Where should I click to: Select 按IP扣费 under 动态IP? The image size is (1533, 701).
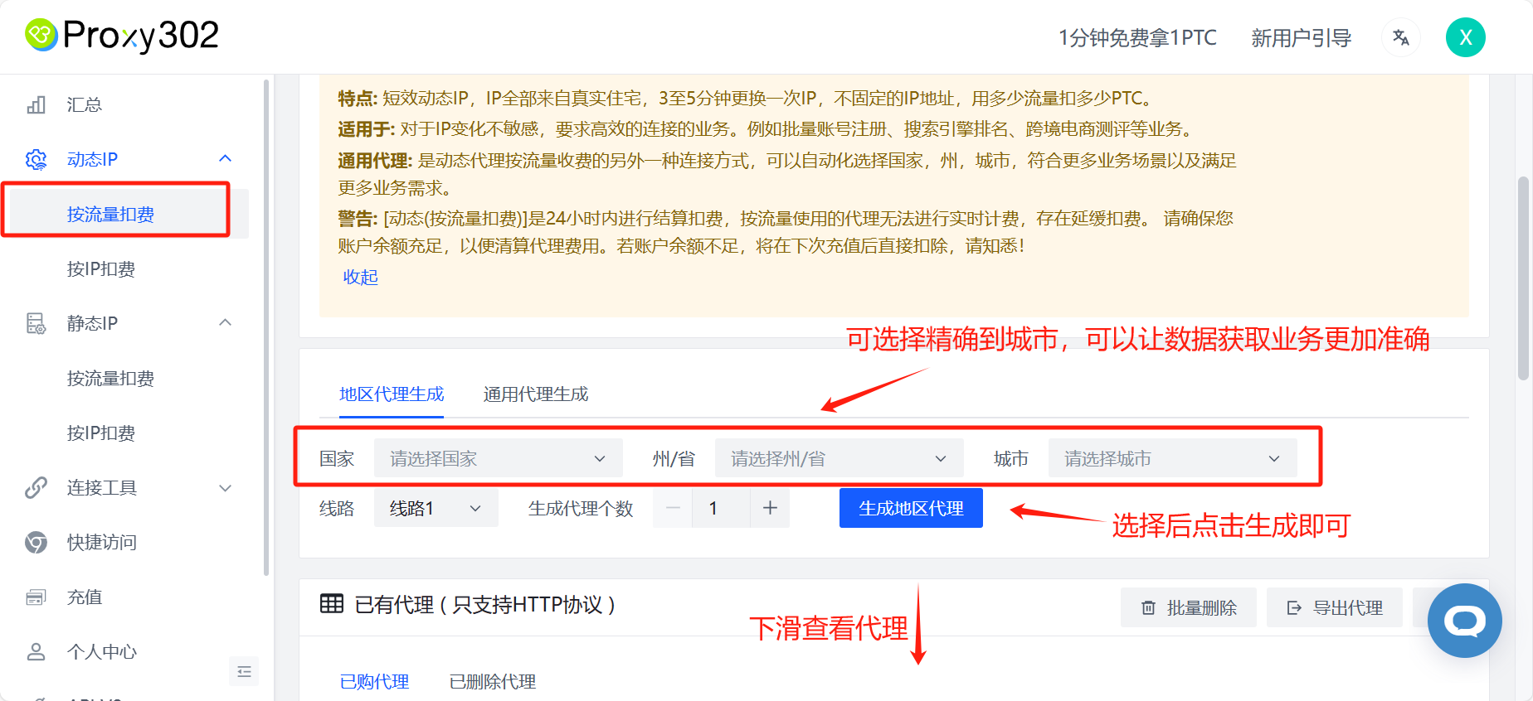(101, 268)
